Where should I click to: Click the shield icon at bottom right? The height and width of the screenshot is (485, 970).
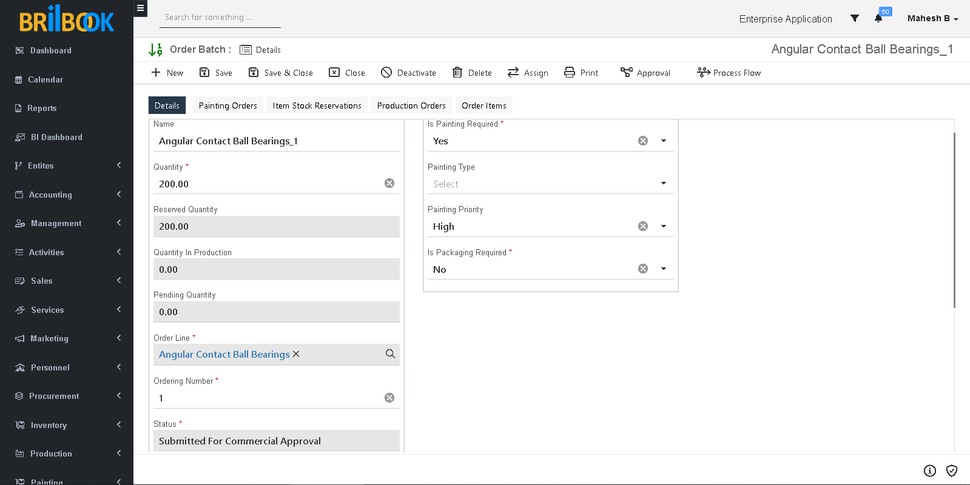pyautogui.click(x=951, y=470)
